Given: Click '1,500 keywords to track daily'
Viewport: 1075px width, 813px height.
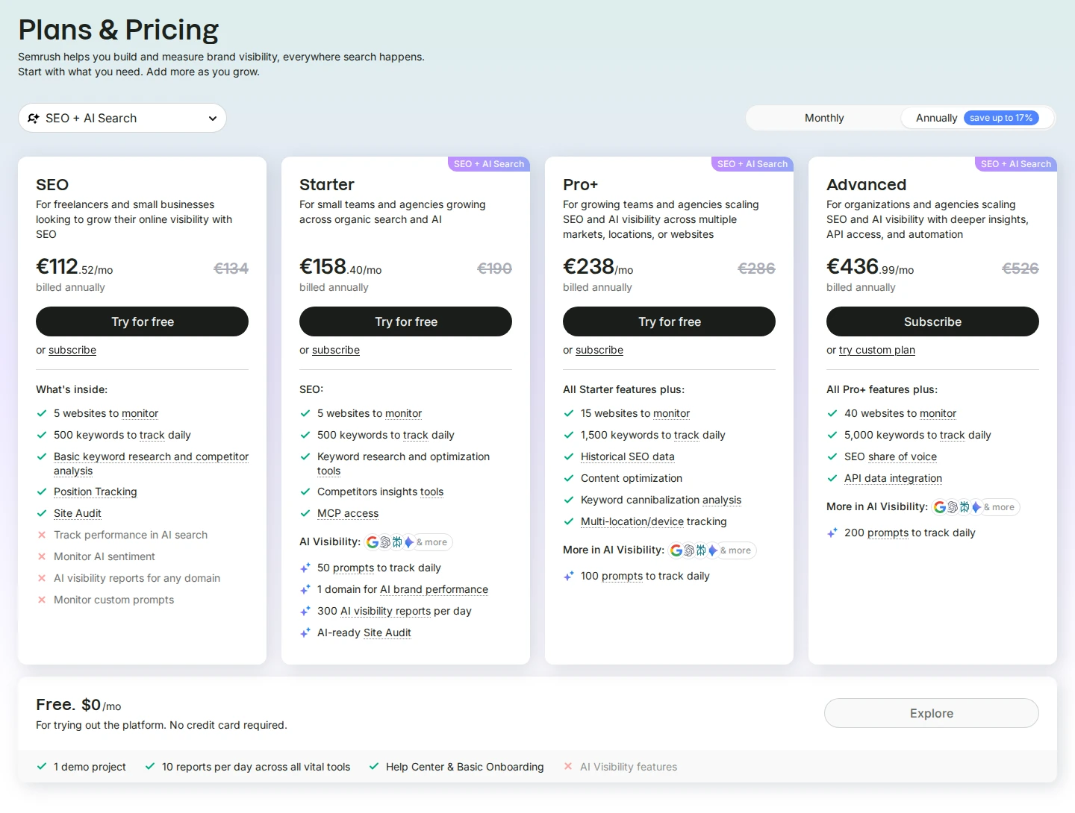Looking at the screenshot, I should pos(653,435).
